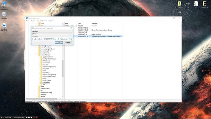Select the KnownDLLs key
Image resolution: width=211 pixels, height=119 pixels.
point(46,73)
